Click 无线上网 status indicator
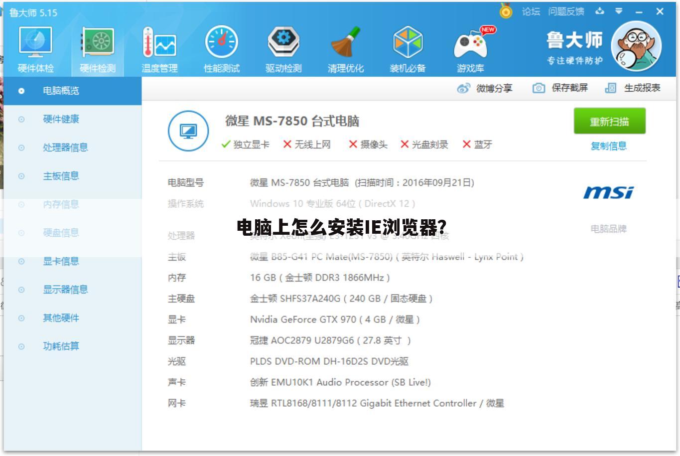 (307, 145)
